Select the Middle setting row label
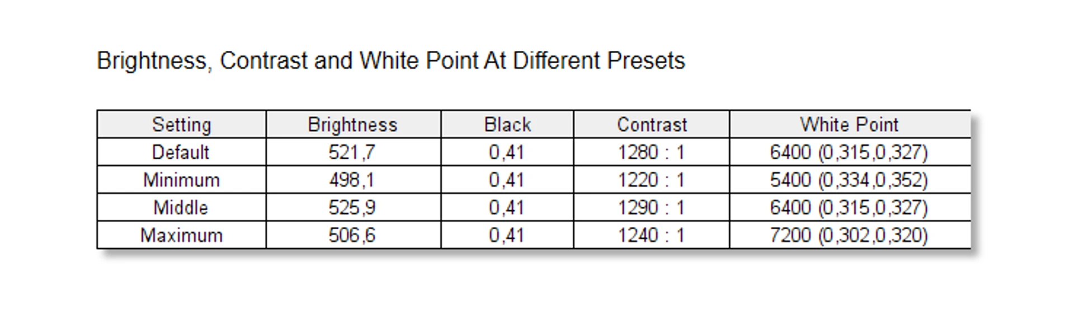The height and width of the screenshot is (313, 1074). [x=181, y=207]
